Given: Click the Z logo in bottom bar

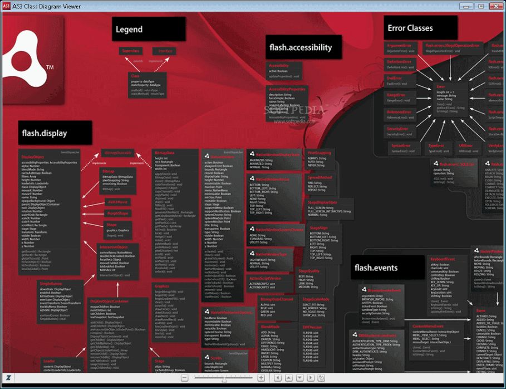Looking at the screenshot, I should coord(8,378).
